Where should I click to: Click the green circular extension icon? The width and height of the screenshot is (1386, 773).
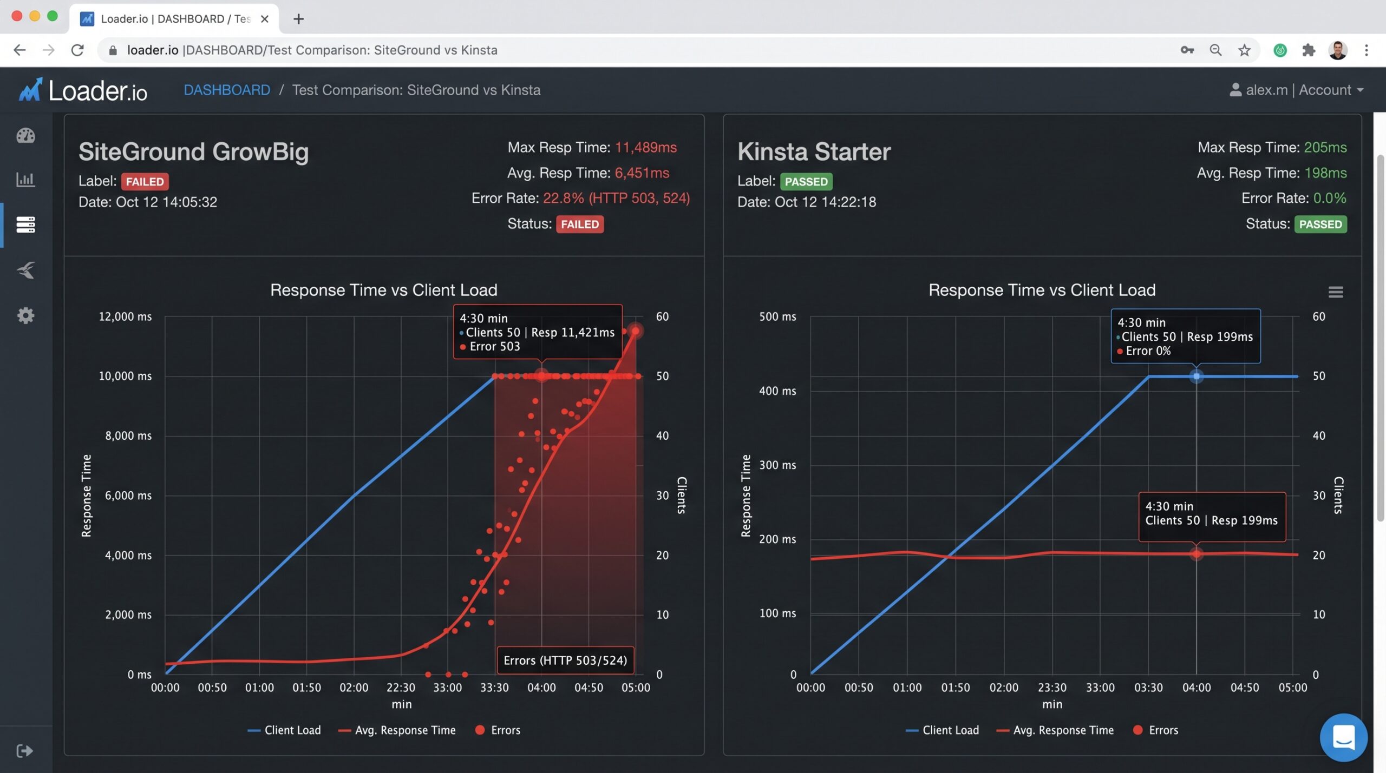coord(1280,50)
